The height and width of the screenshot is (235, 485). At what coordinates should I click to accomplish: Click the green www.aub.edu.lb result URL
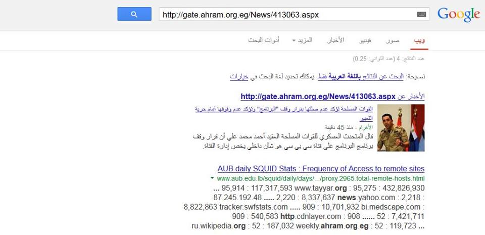pyautogui.click(x=320, y=178)
